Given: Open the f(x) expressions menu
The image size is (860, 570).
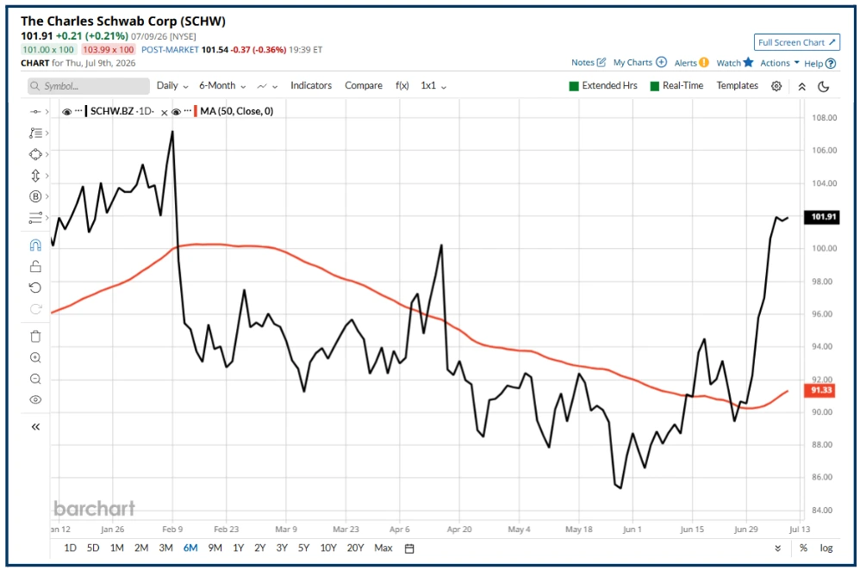Looking at the screenshot, I should click(402, 85).
